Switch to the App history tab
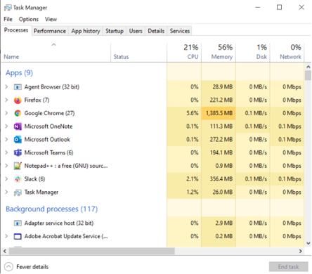The height and width of the screenshot is (274, 312). (86, 31)
